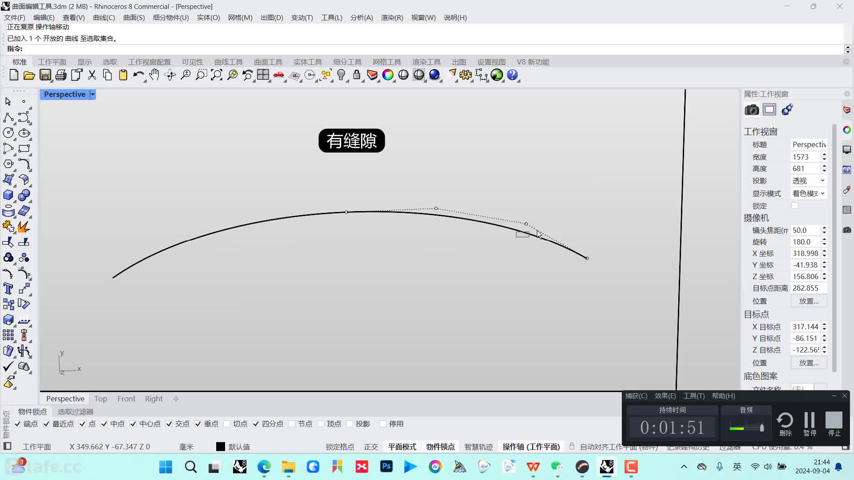Select the Polyline tool in the left toolbar
Viewport: 854px width, 480px height.
pos(8,117)
